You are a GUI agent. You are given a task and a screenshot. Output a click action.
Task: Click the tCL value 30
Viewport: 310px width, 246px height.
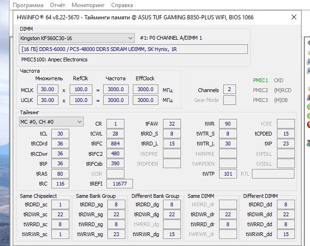(60, 134)
